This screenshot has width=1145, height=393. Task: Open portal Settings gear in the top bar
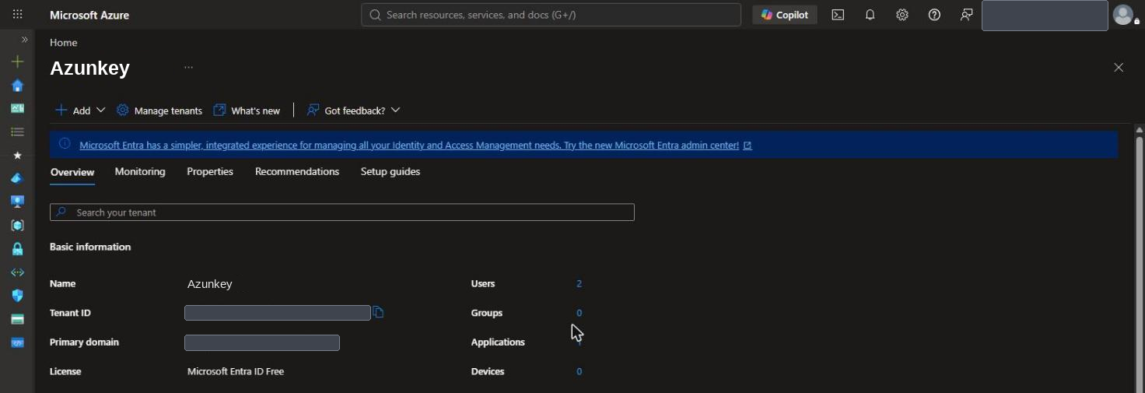point(902,15)
